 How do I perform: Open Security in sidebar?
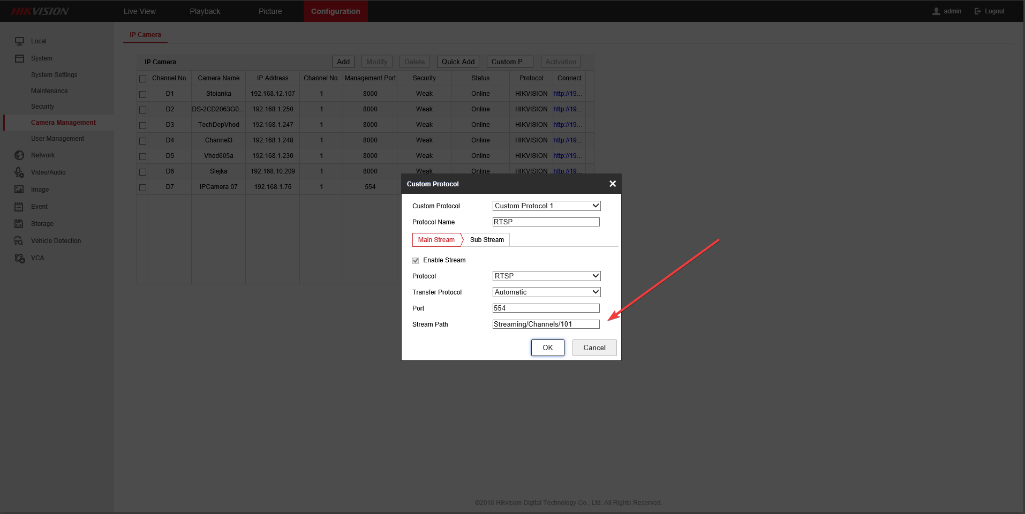[x=42, y=107]
